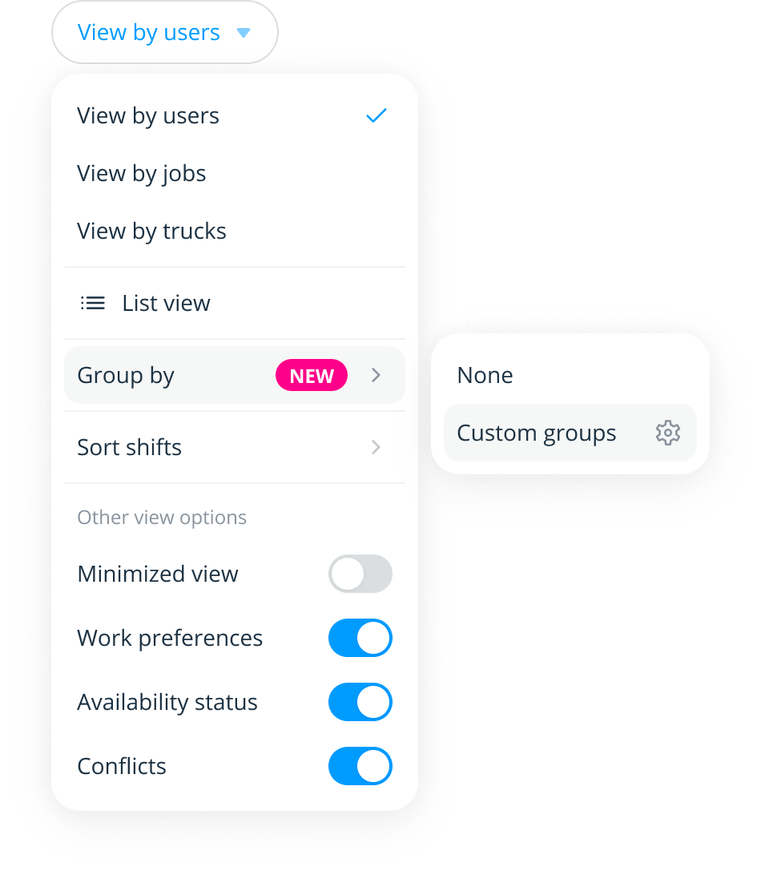Disable the Conflicts toggle
Screen dimensions: 761x875
click(360, 766)
